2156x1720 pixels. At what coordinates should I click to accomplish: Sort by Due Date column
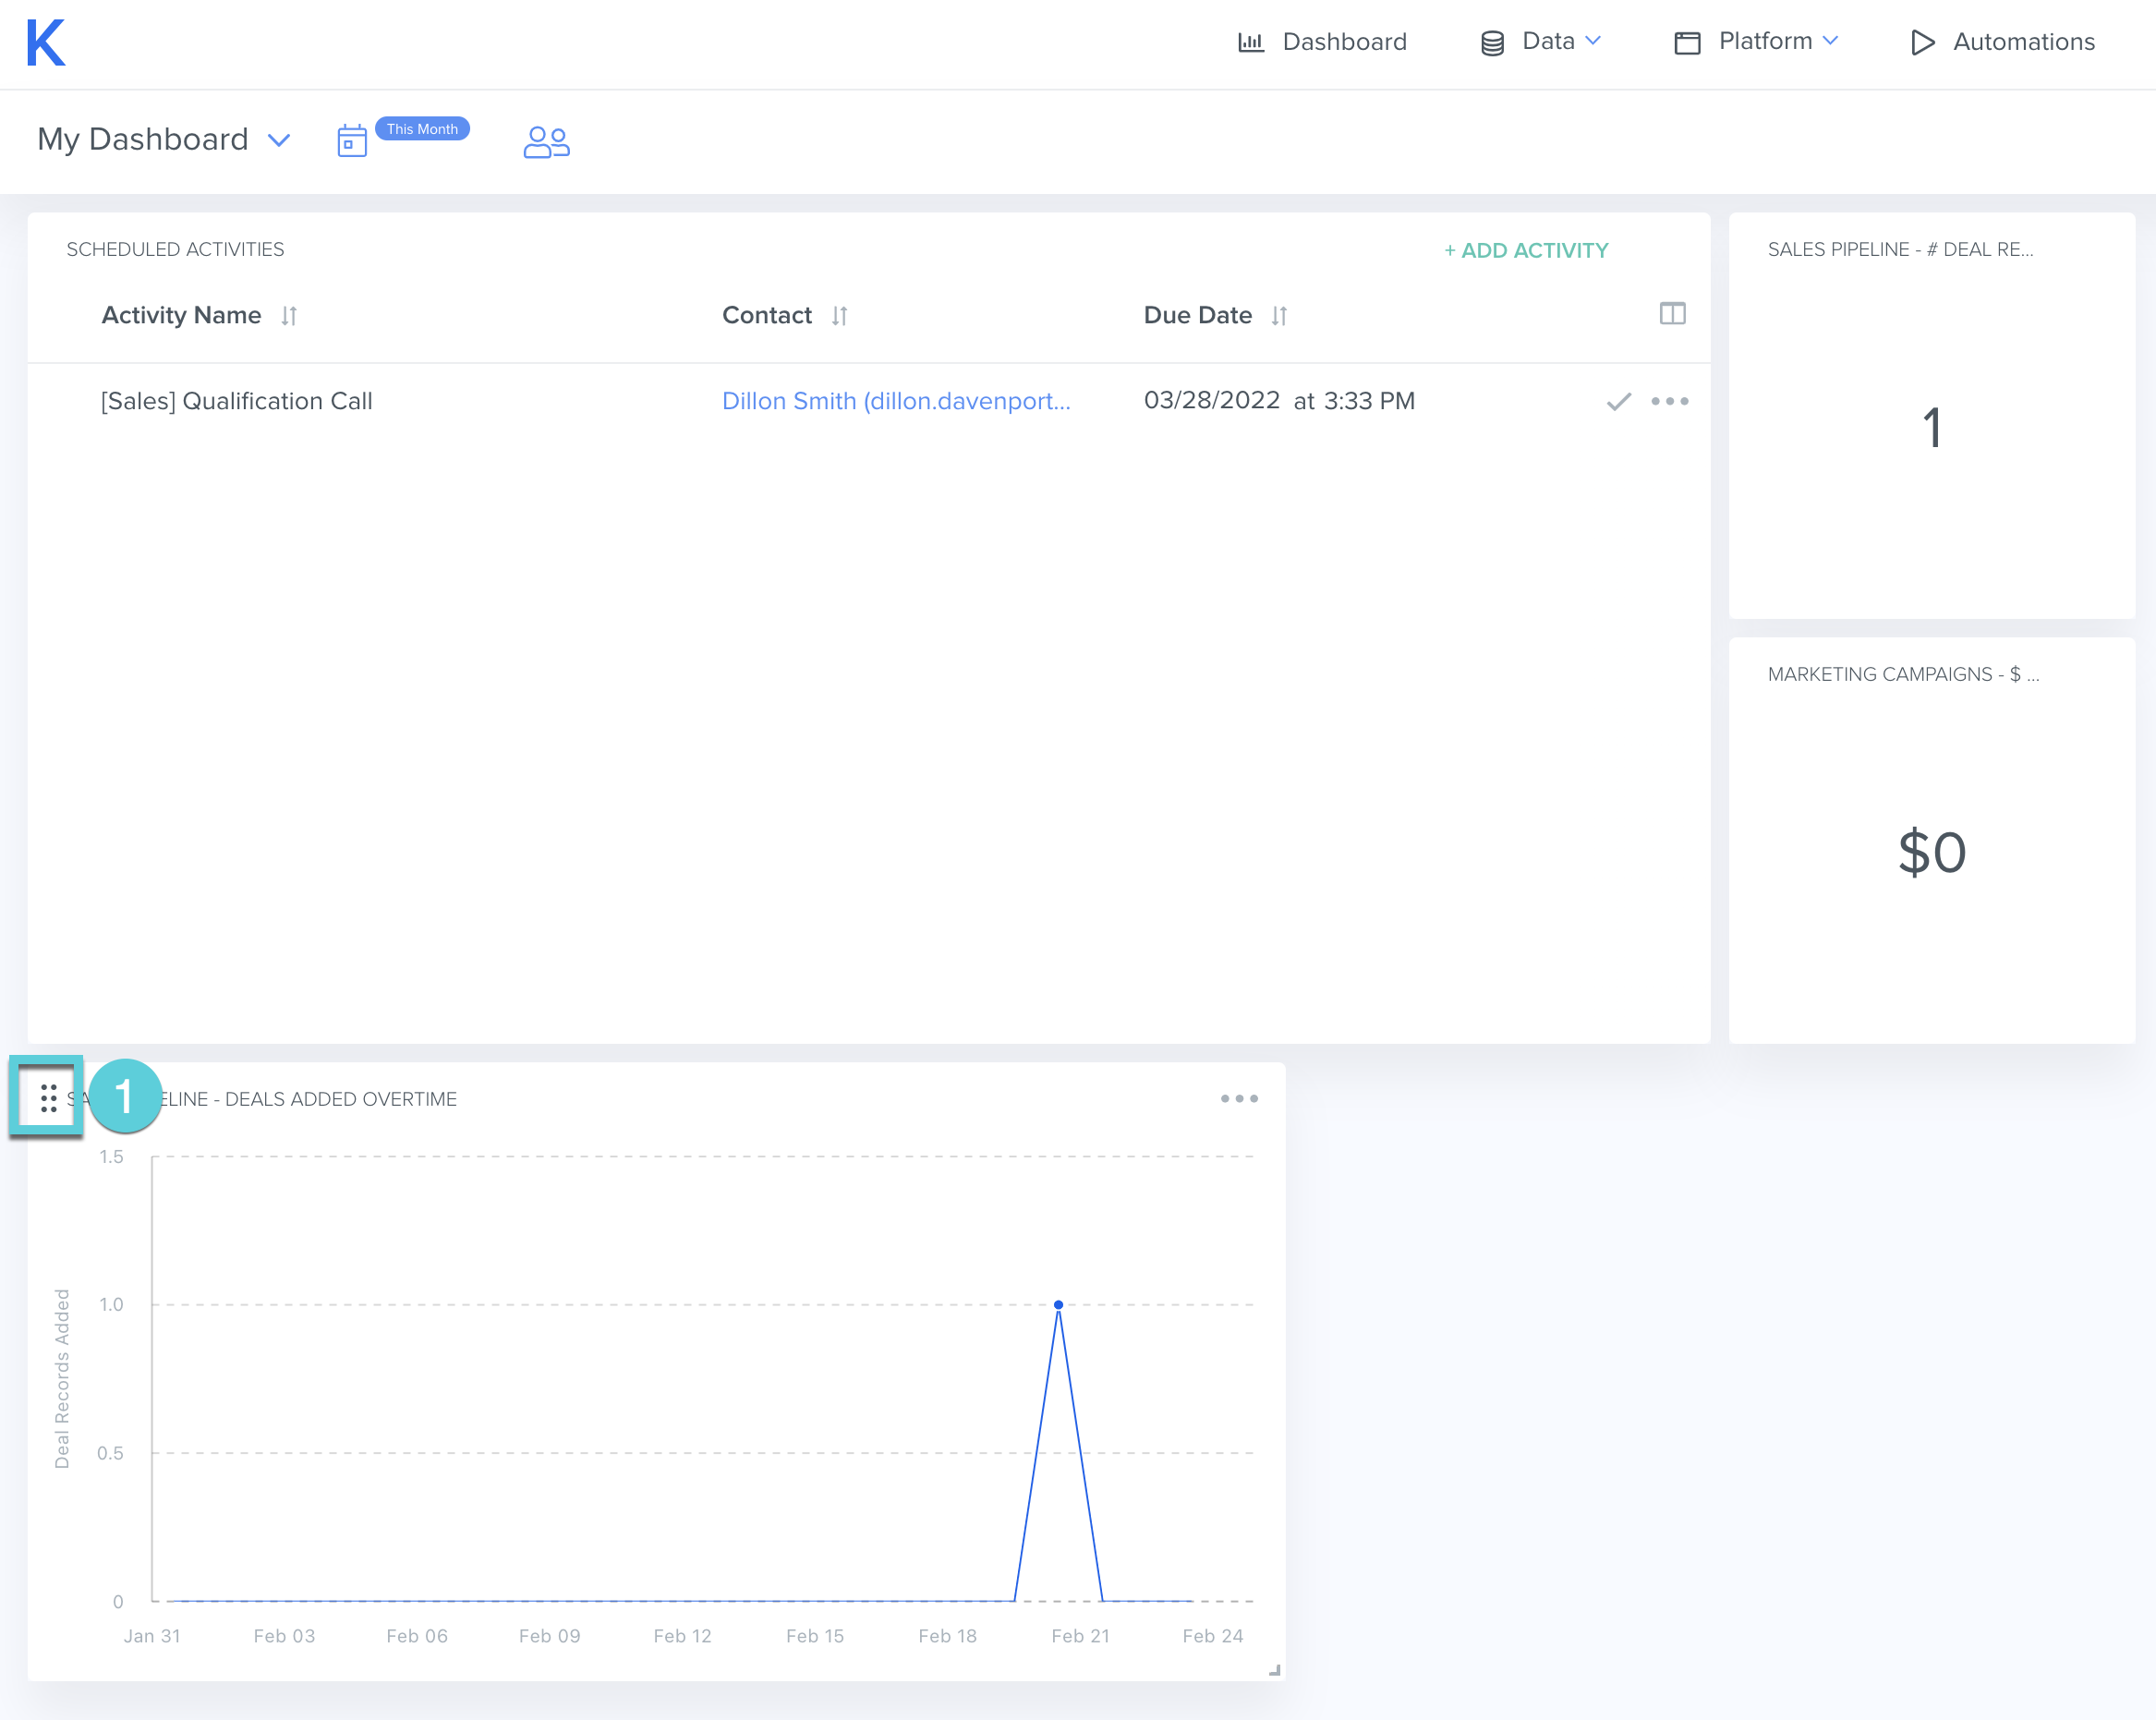[1279, 316]
